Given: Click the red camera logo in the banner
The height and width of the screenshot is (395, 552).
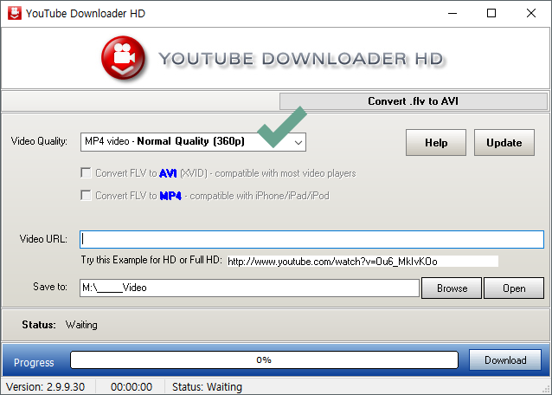Looking at the screenshot, I should click(123, 57).
